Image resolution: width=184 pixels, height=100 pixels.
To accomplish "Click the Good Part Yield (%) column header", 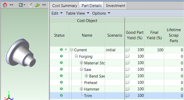I will (x=135, y=35).
